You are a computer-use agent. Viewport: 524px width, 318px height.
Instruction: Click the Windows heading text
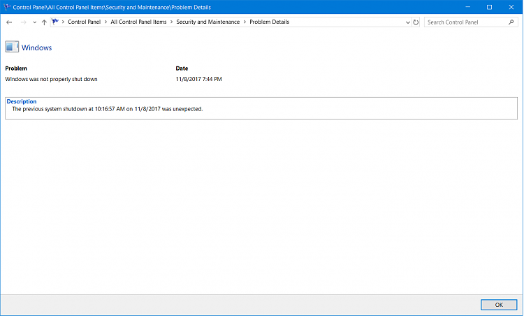[x=37, y=48]
